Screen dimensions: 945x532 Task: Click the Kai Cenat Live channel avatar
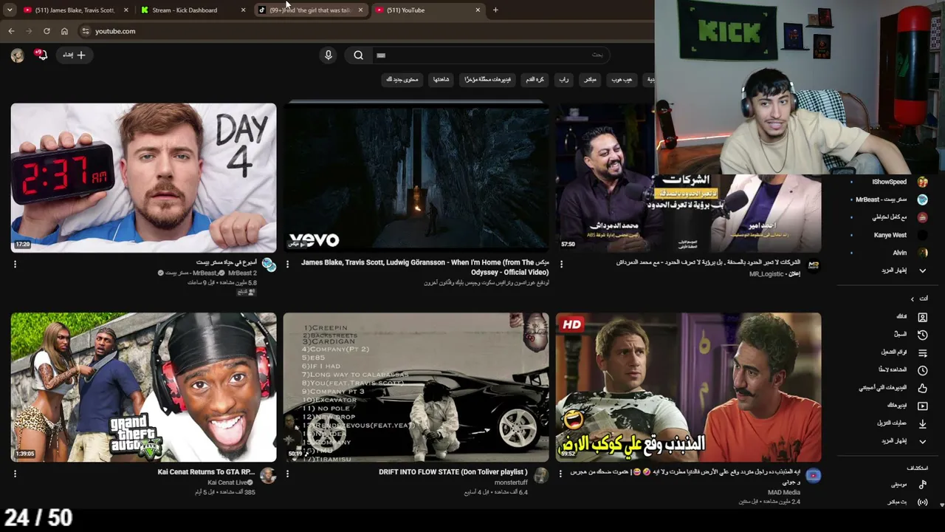268,475
